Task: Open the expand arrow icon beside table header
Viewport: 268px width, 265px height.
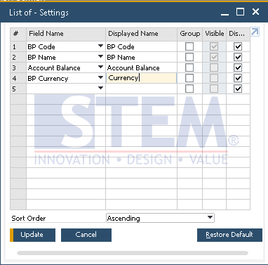Action: 255,32
